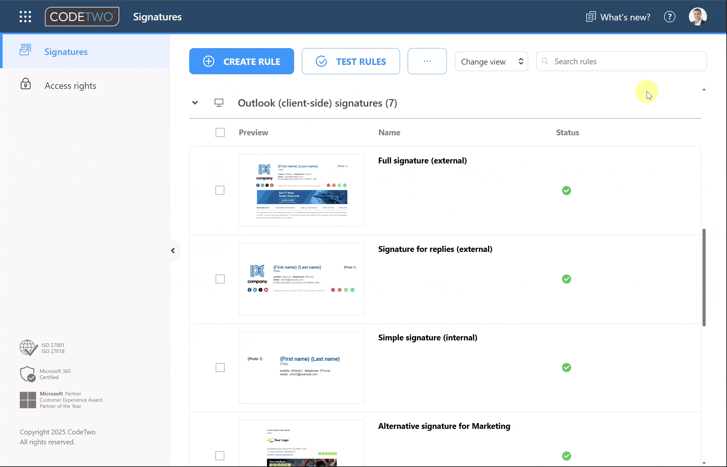Open the help question mark icon

[x=670, y=17]
